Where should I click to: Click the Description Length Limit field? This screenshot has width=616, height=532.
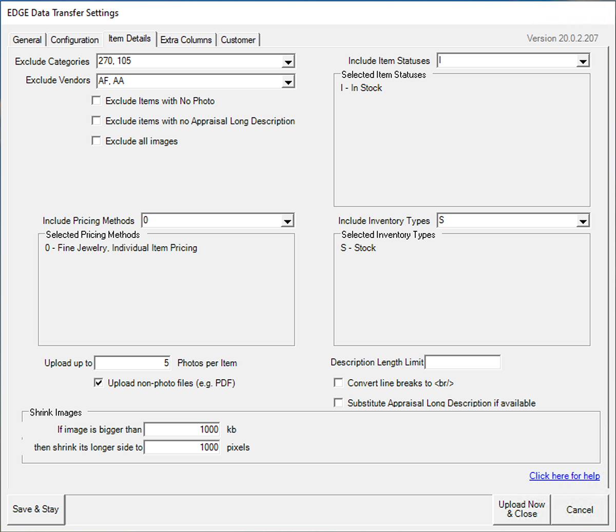pyautogui.click(x=463, y=363)
